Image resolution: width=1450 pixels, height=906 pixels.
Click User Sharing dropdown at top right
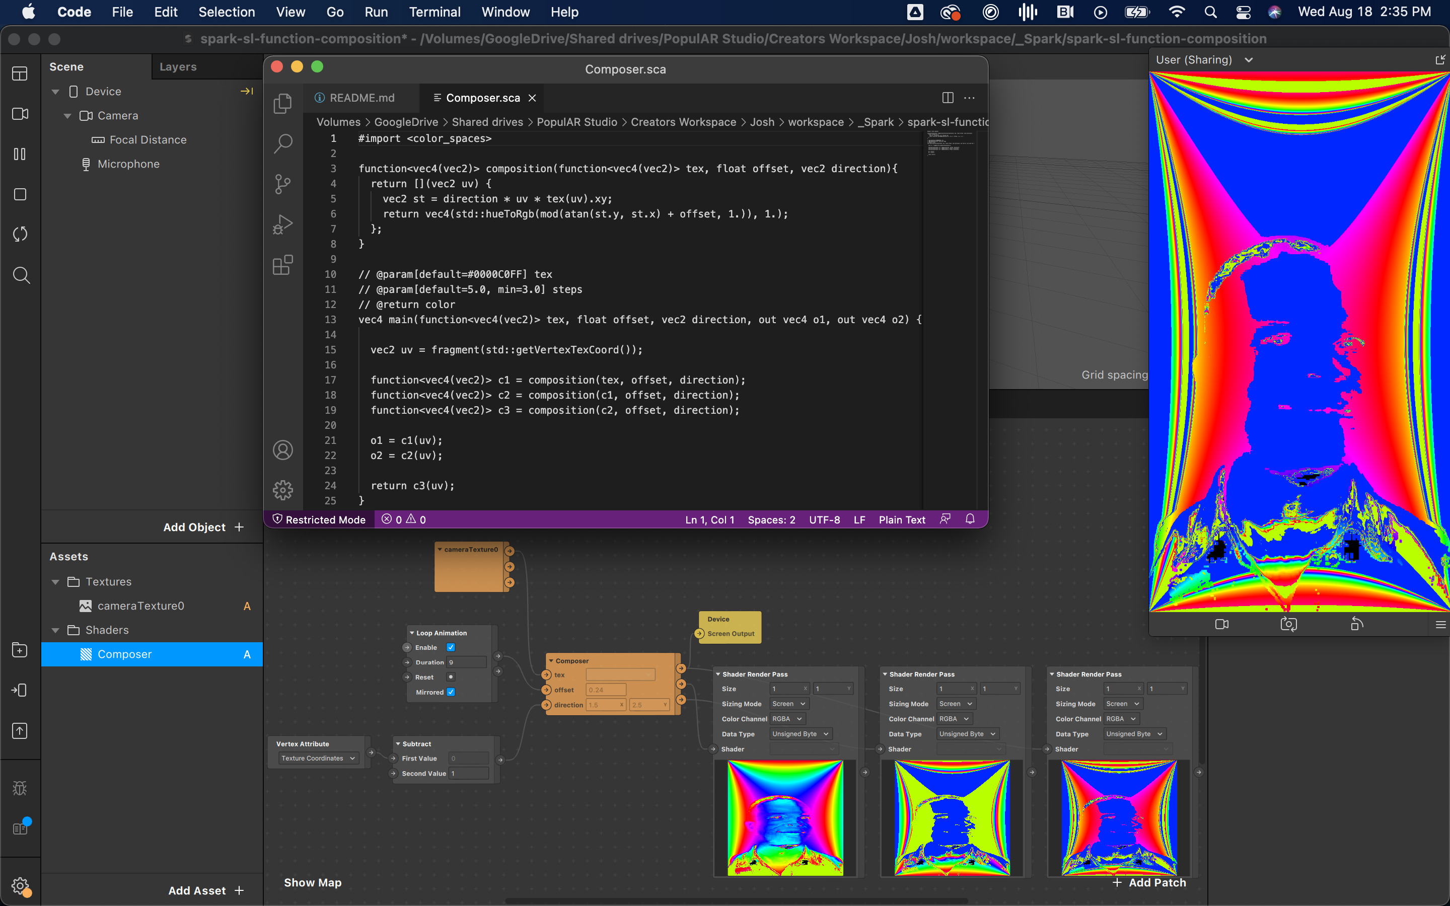click(x=1206, y=59)
